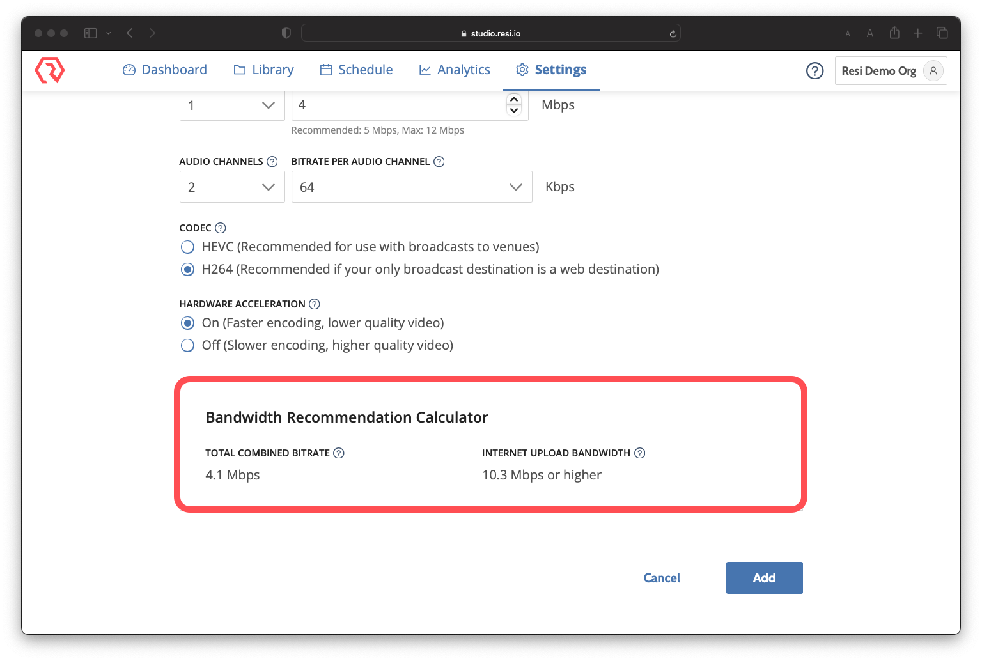
Task: Click the Internet Upload Bandwidth help icon
Action: pos(640,453)
